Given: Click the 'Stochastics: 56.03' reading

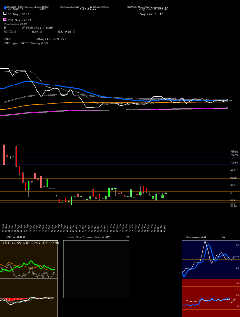Looking at the screenshot, I should coord(15,24).
